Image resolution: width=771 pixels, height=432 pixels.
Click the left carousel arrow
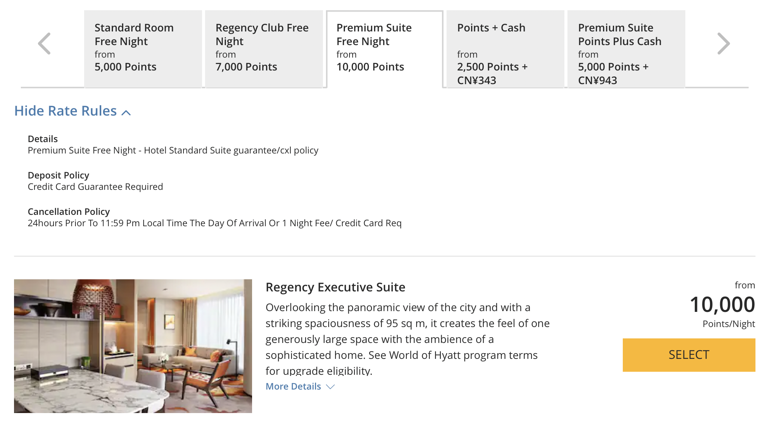click(44, 44)
